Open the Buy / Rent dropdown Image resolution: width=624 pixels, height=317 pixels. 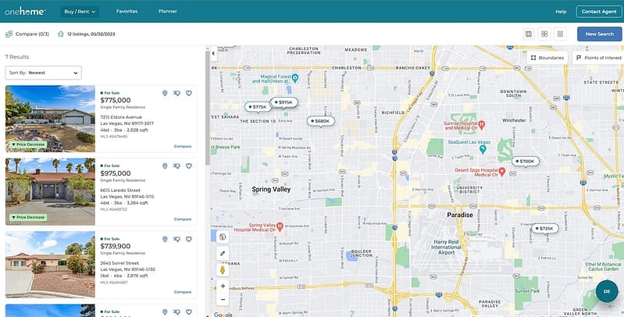80,12
